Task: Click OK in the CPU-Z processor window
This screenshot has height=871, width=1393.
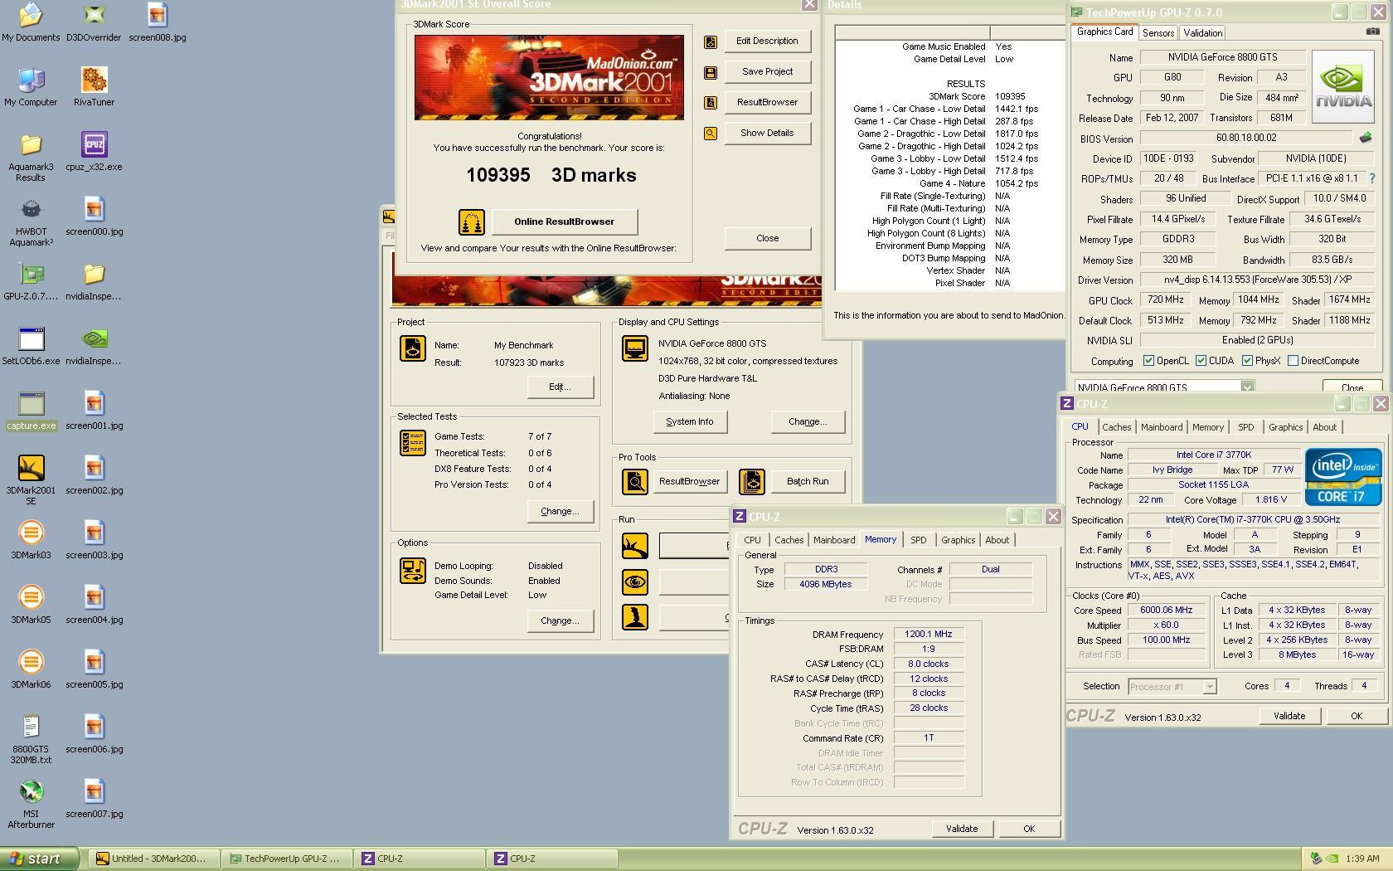Action: click(x=1356, y=716)
